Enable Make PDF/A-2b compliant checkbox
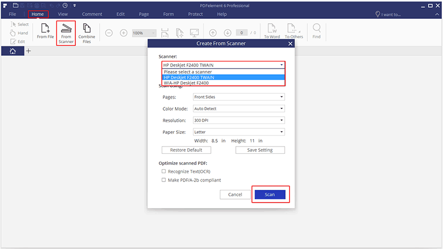443x249 pixels. coord(163,180)
